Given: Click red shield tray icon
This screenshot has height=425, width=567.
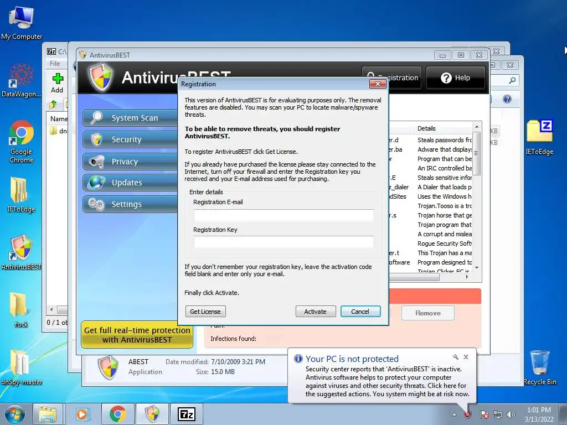Looking at the screenshot, I should click(467, 414).
